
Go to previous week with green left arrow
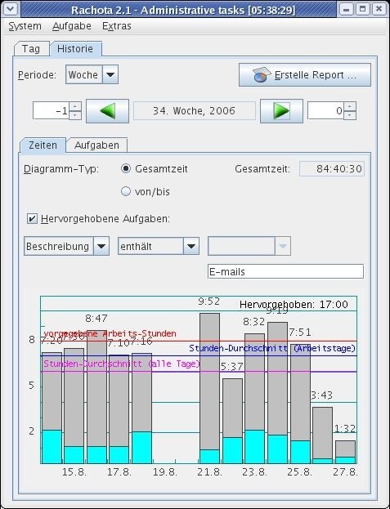(x=107, y=111)
